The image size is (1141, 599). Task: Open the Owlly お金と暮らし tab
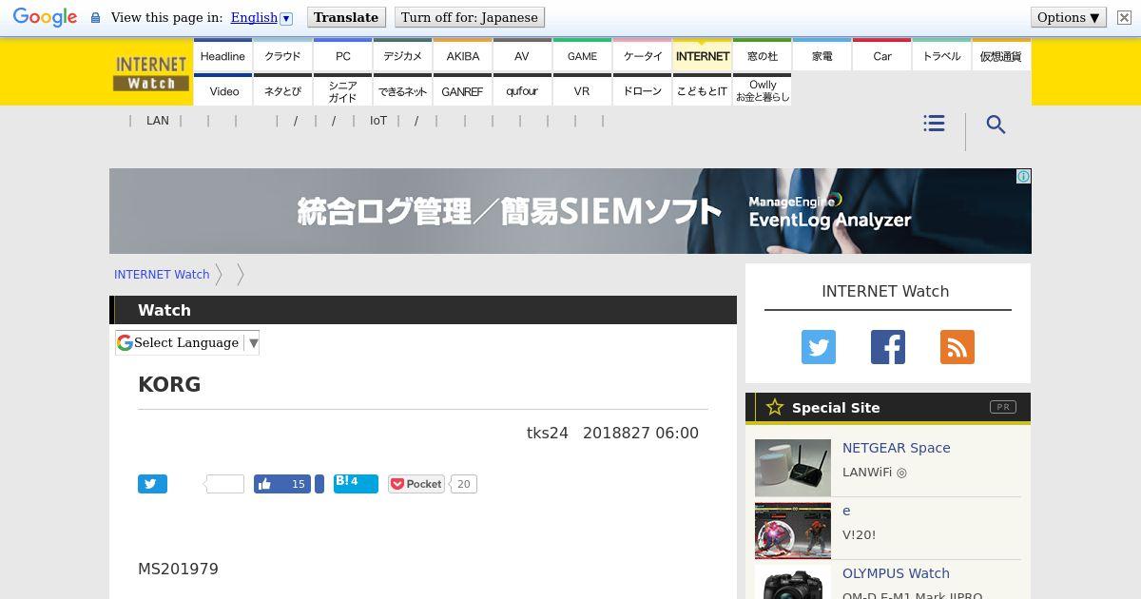(762, 90)
